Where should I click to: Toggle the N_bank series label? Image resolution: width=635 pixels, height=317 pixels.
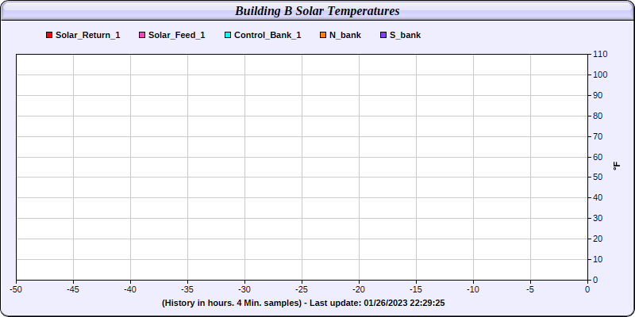pyautogui.click(x=345, y=35)
